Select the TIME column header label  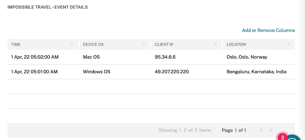click(x=16, y=44)
